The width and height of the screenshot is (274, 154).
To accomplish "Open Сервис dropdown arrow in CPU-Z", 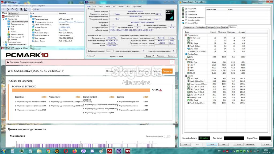I will tap(153, 56).
